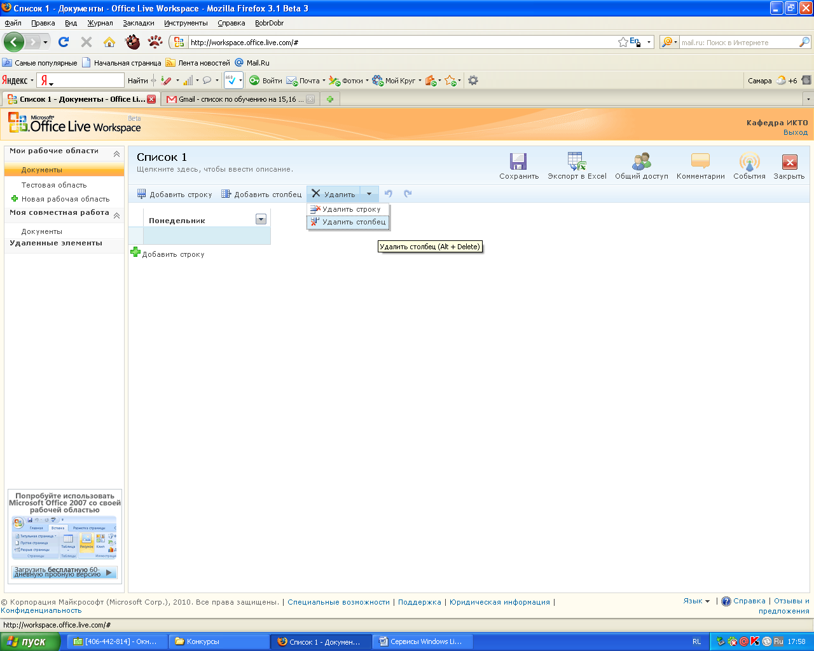Open the Журнал menu
The image size is (814, 651).
tap(100, 23)
